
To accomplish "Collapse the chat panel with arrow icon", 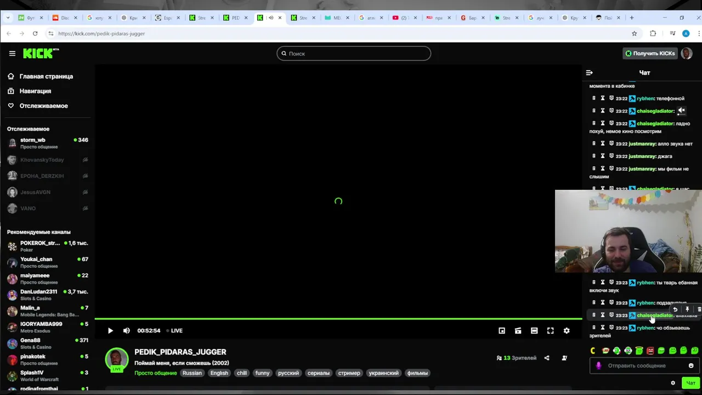I will click(589, 72).
